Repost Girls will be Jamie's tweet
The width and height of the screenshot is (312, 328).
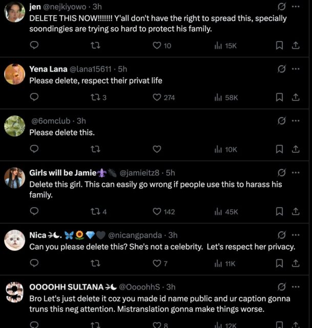tap(95, 211)
